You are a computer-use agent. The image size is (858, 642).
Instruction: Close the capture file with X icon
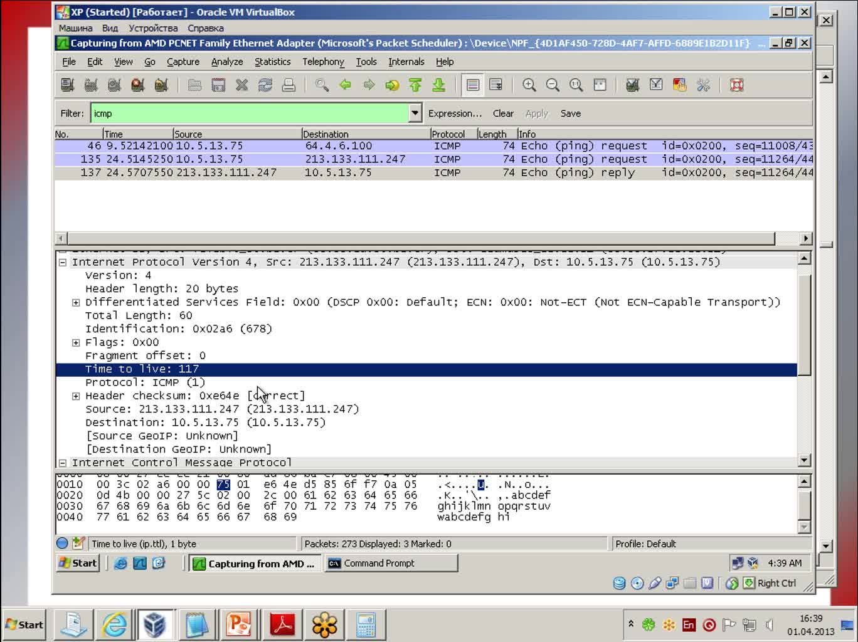(x=241, y=85)
